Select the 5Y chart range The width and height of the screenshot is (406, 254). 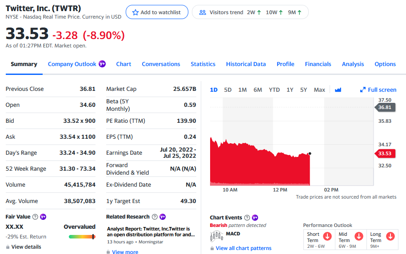[x=303, y=90]
